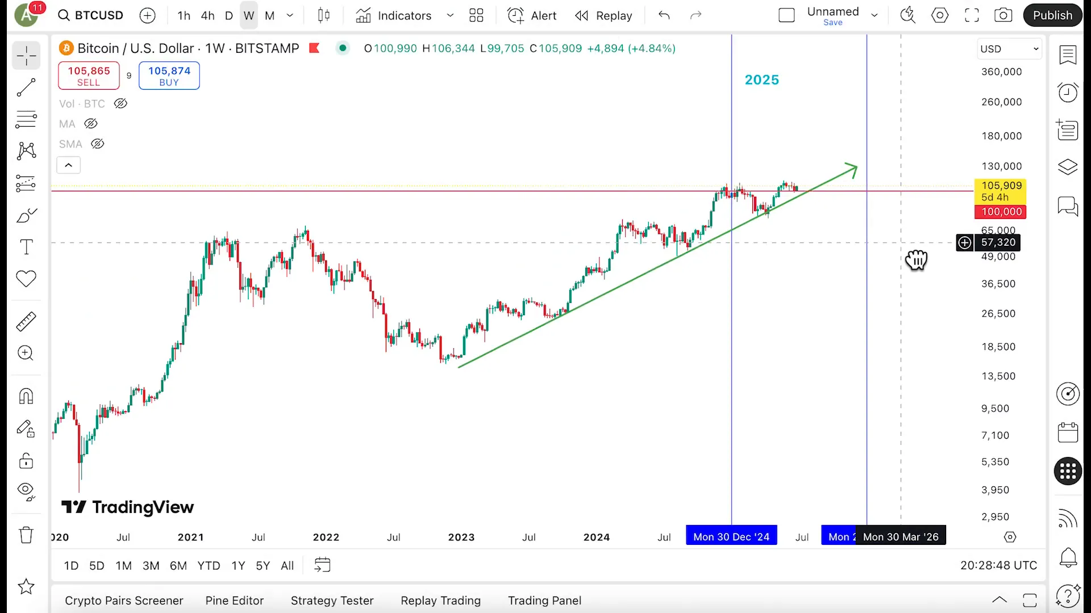The height and width of the screenshot is (613, 1091).
Task: Take a chart snapshot with camera
Action: point(1003,15)
